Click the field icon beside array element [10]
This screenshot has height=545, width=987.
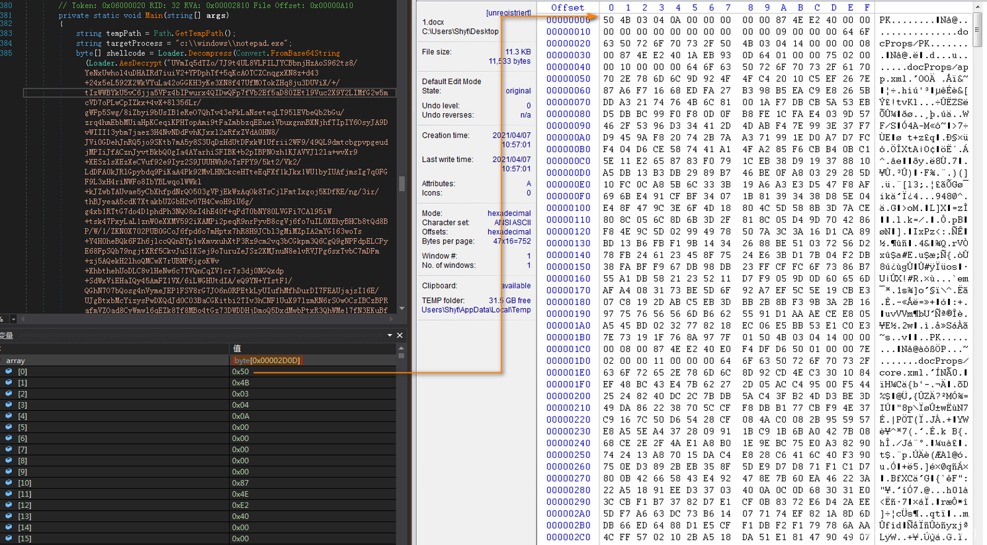click(9, 483)
